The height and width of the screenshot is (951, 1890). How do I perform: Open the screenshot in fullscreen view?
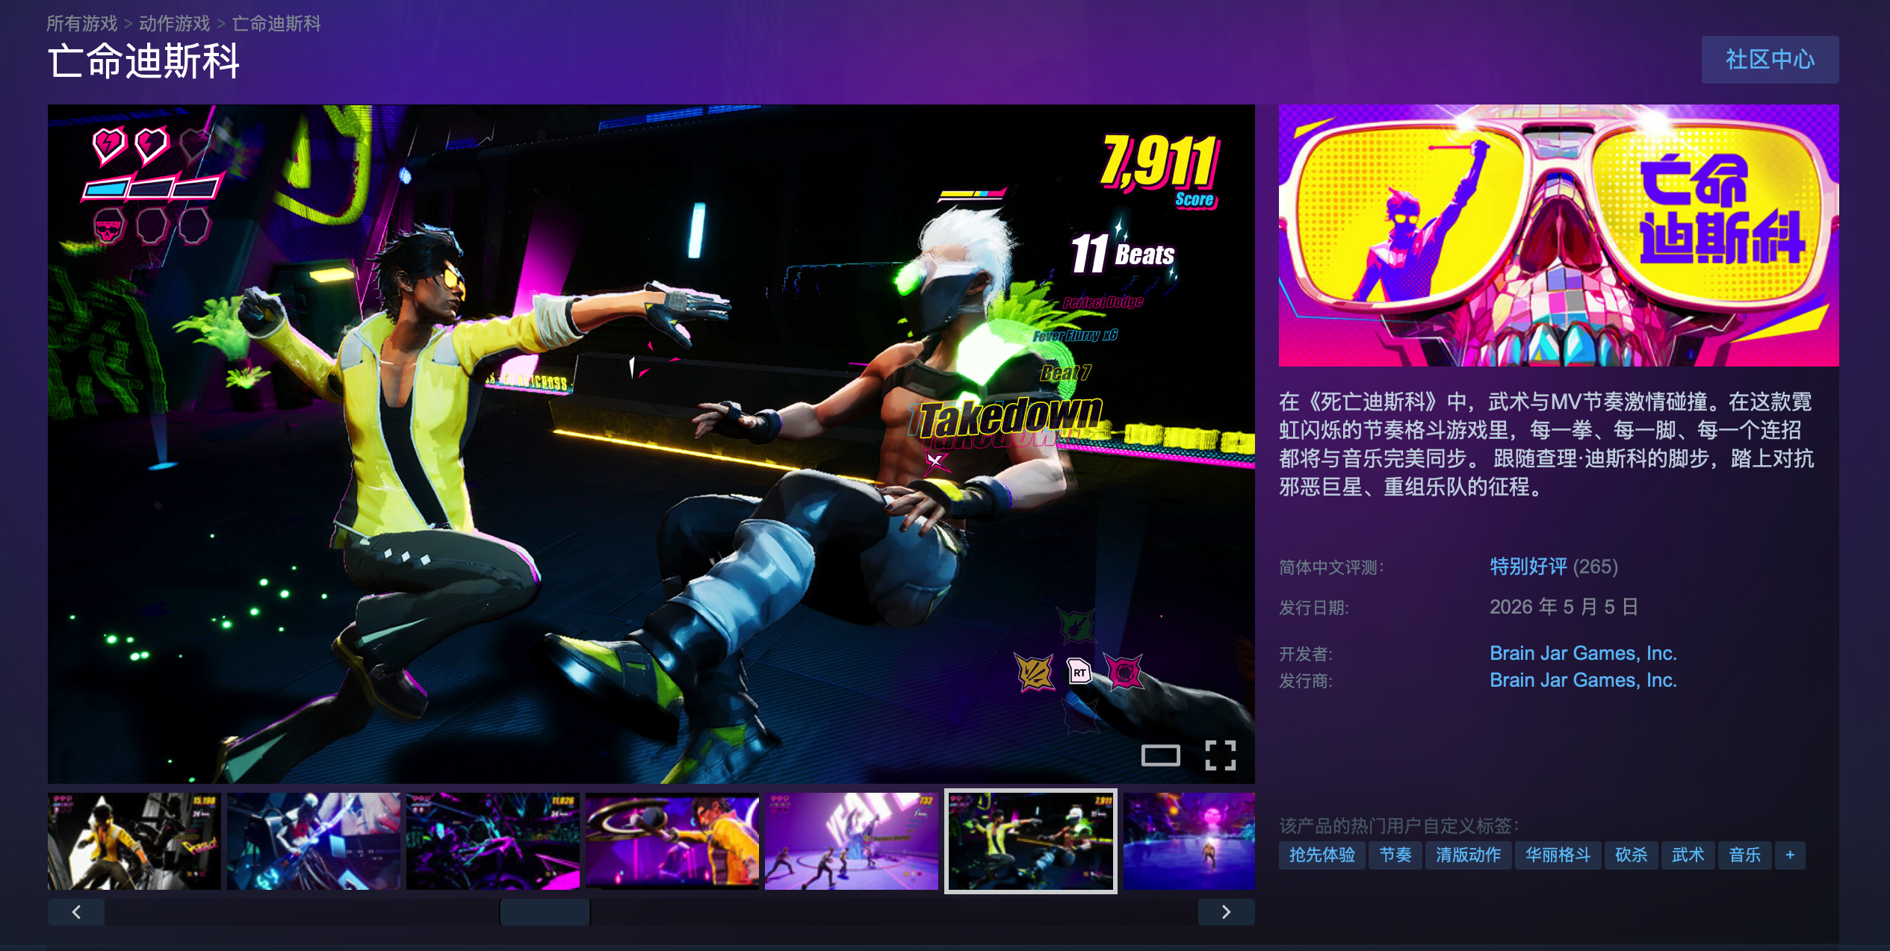1221,755
